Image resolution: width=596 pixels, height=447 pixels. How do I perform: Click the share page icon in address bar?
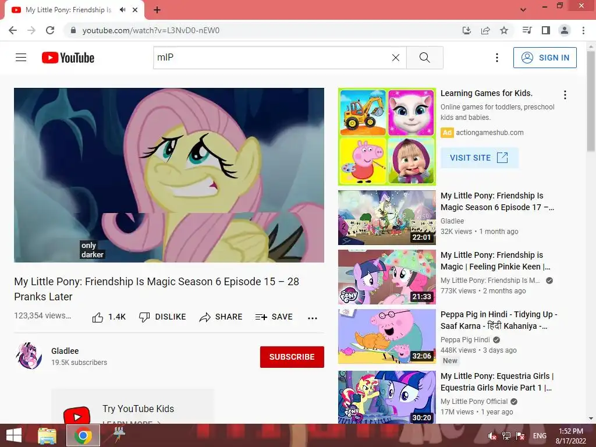point(485,30)
